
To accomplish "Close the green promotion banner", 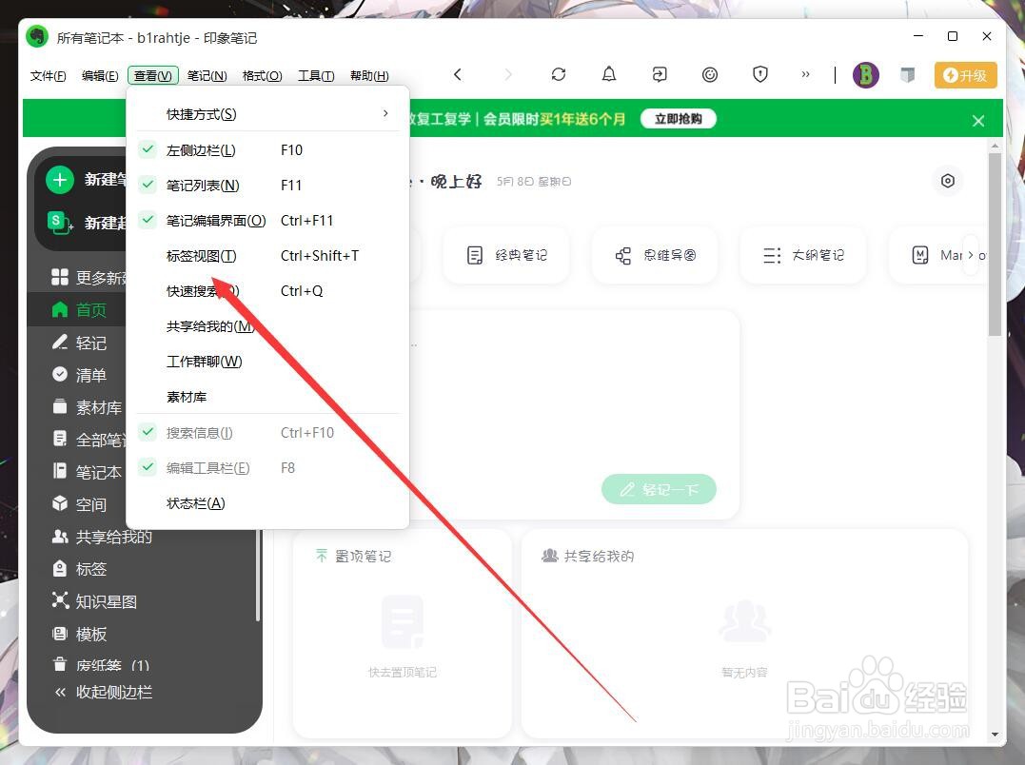I will coord(978,121).
